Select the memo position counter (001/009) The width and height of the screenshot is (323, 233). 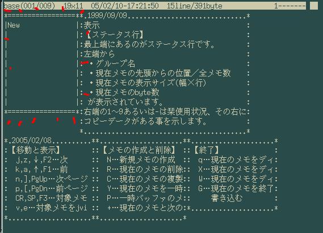pyautogui.click(x=38, y=6)
